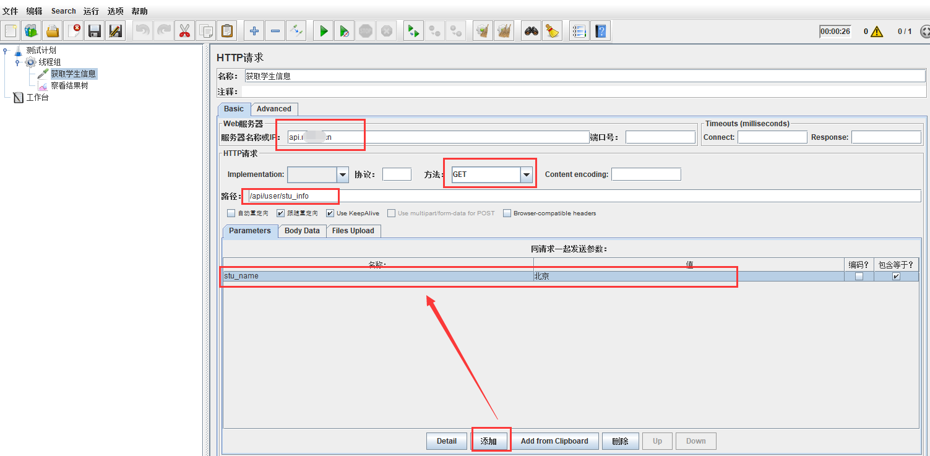Switch to the Body Data tab
Screen dimensions: 930x456
(x=301, y=231)
